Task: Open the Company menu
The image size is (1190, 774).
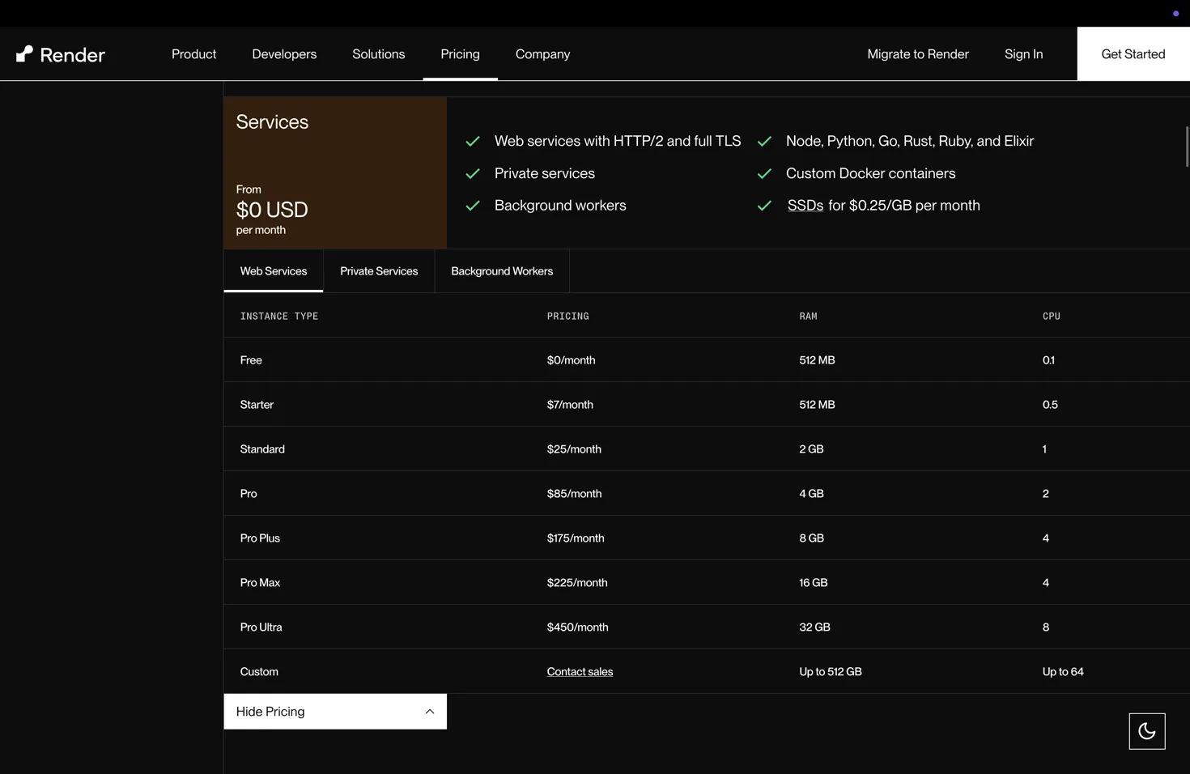Action: [x=542, y=54]
